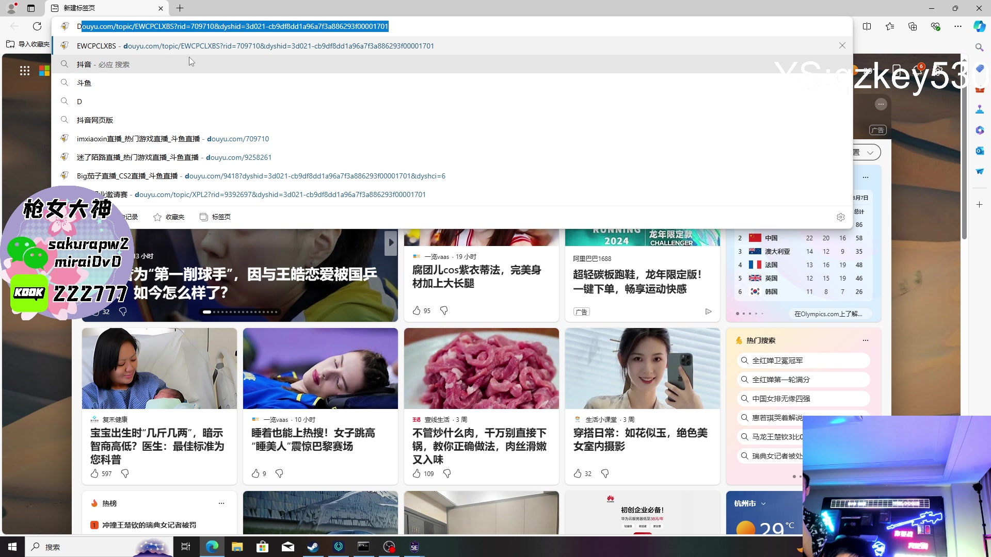Open address bar suggestion settings gear
Screen dimensions: 991x557
[x=841, y=217]
